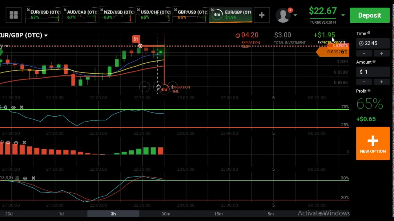Open settings of the 13,3,3 stochastic indicator
Screen dimensions: 394x221
coord(17,178)
